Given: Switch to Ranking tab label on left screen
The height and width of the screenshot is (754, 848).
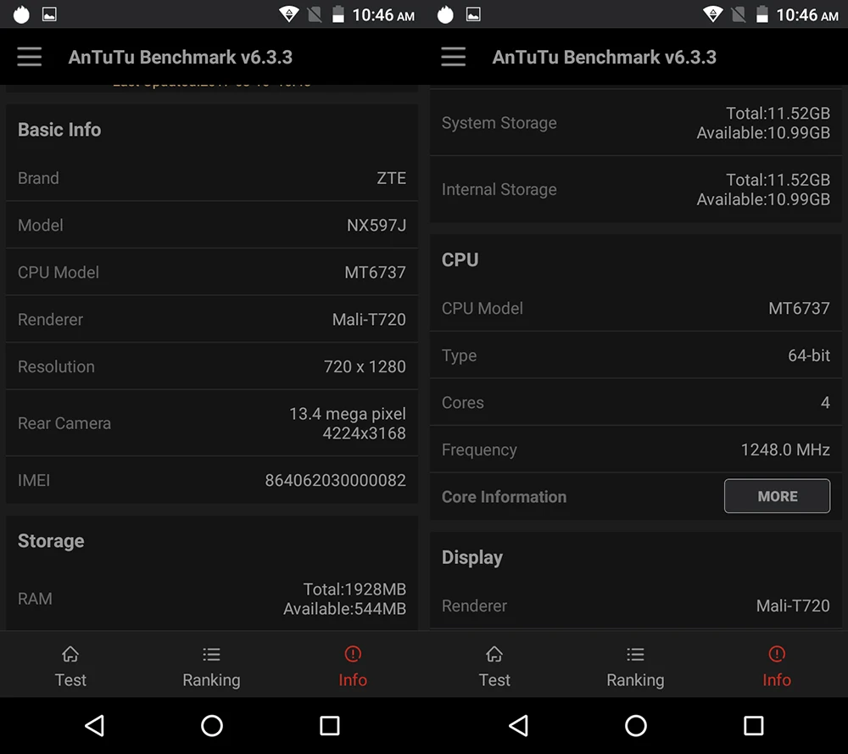Looking at the screenshot, I should tap(211, 680).
